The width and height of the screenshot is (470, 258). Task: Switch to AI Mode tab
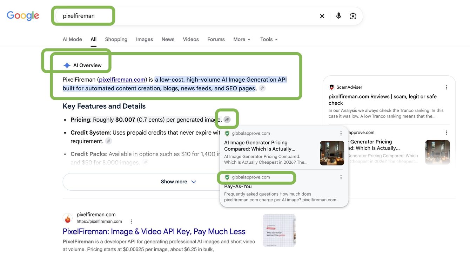click(72, 39)
